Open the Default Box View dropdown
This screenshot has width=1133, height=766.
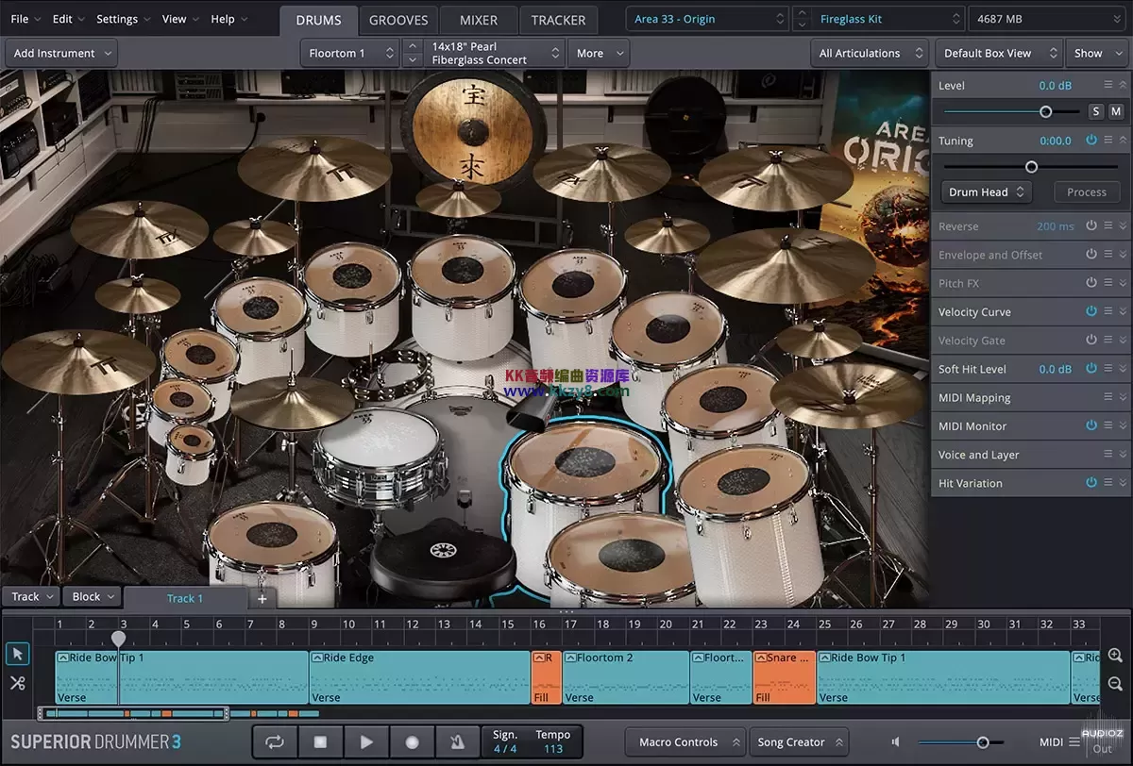998,53
